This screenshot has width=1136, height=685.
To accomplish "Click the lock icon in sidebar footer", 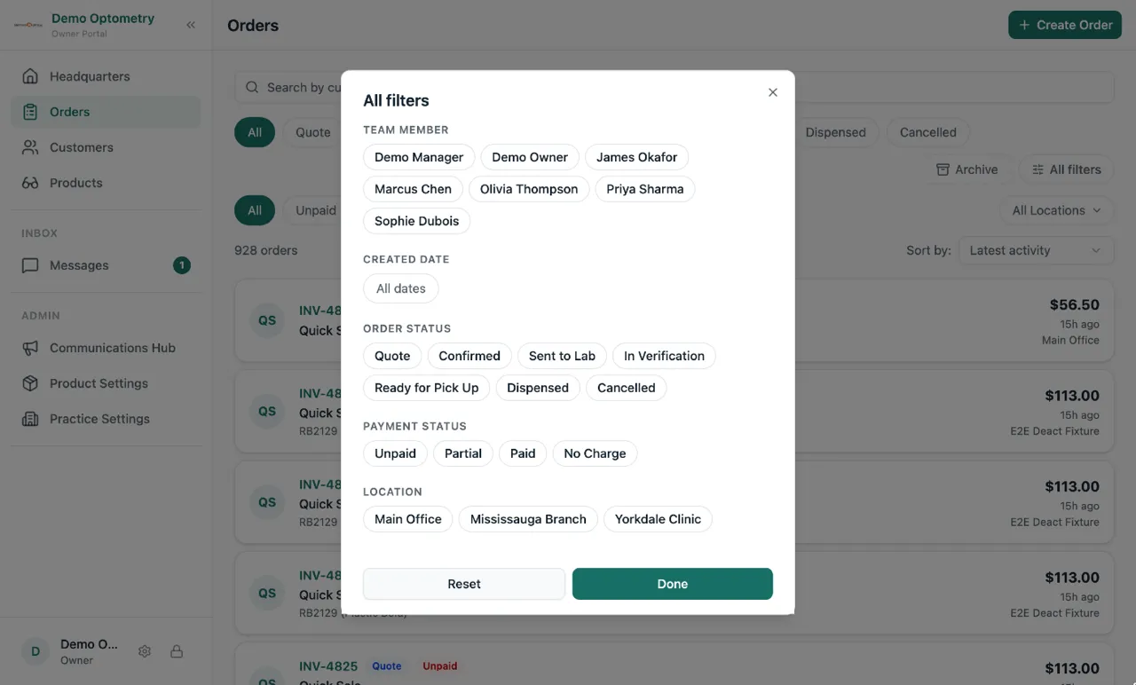I will [177, 651].
